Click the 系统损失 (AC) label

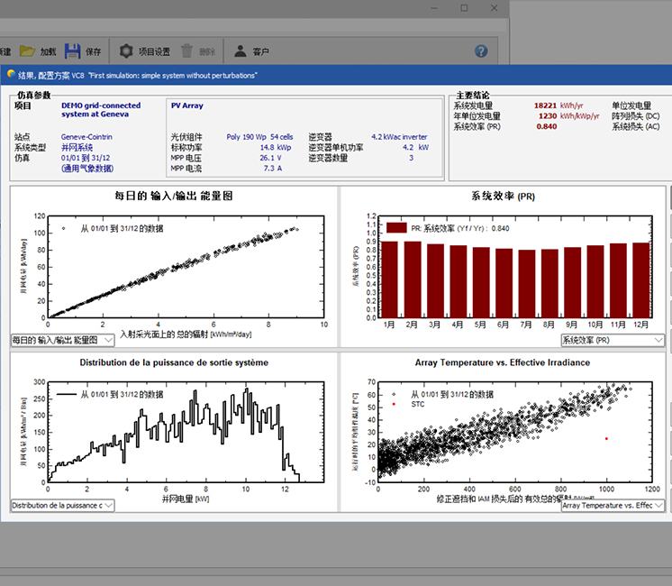click(x=636, y=126)
